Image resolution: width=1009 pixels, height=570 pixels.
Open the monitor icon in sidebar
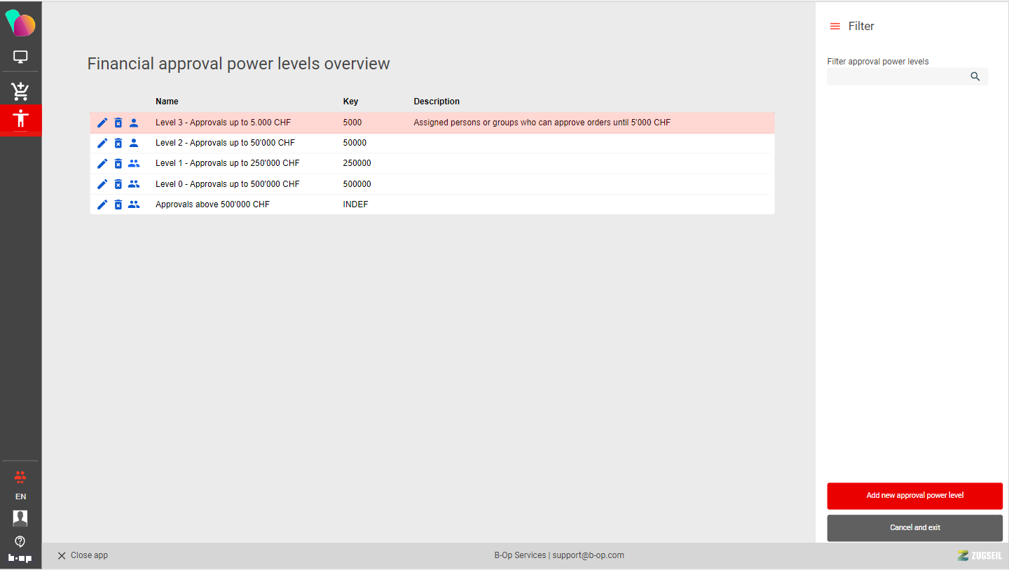(x=20, y=57)
